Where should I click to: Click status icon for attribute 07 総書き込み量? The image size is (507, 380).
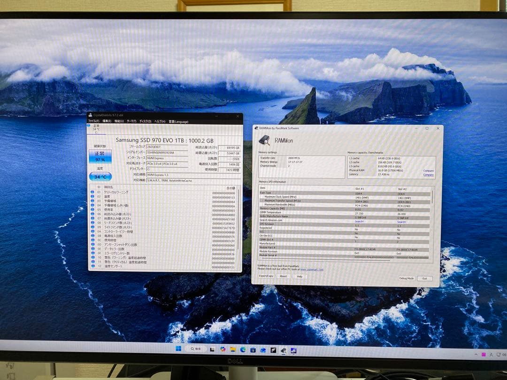[x=92, y=218]
